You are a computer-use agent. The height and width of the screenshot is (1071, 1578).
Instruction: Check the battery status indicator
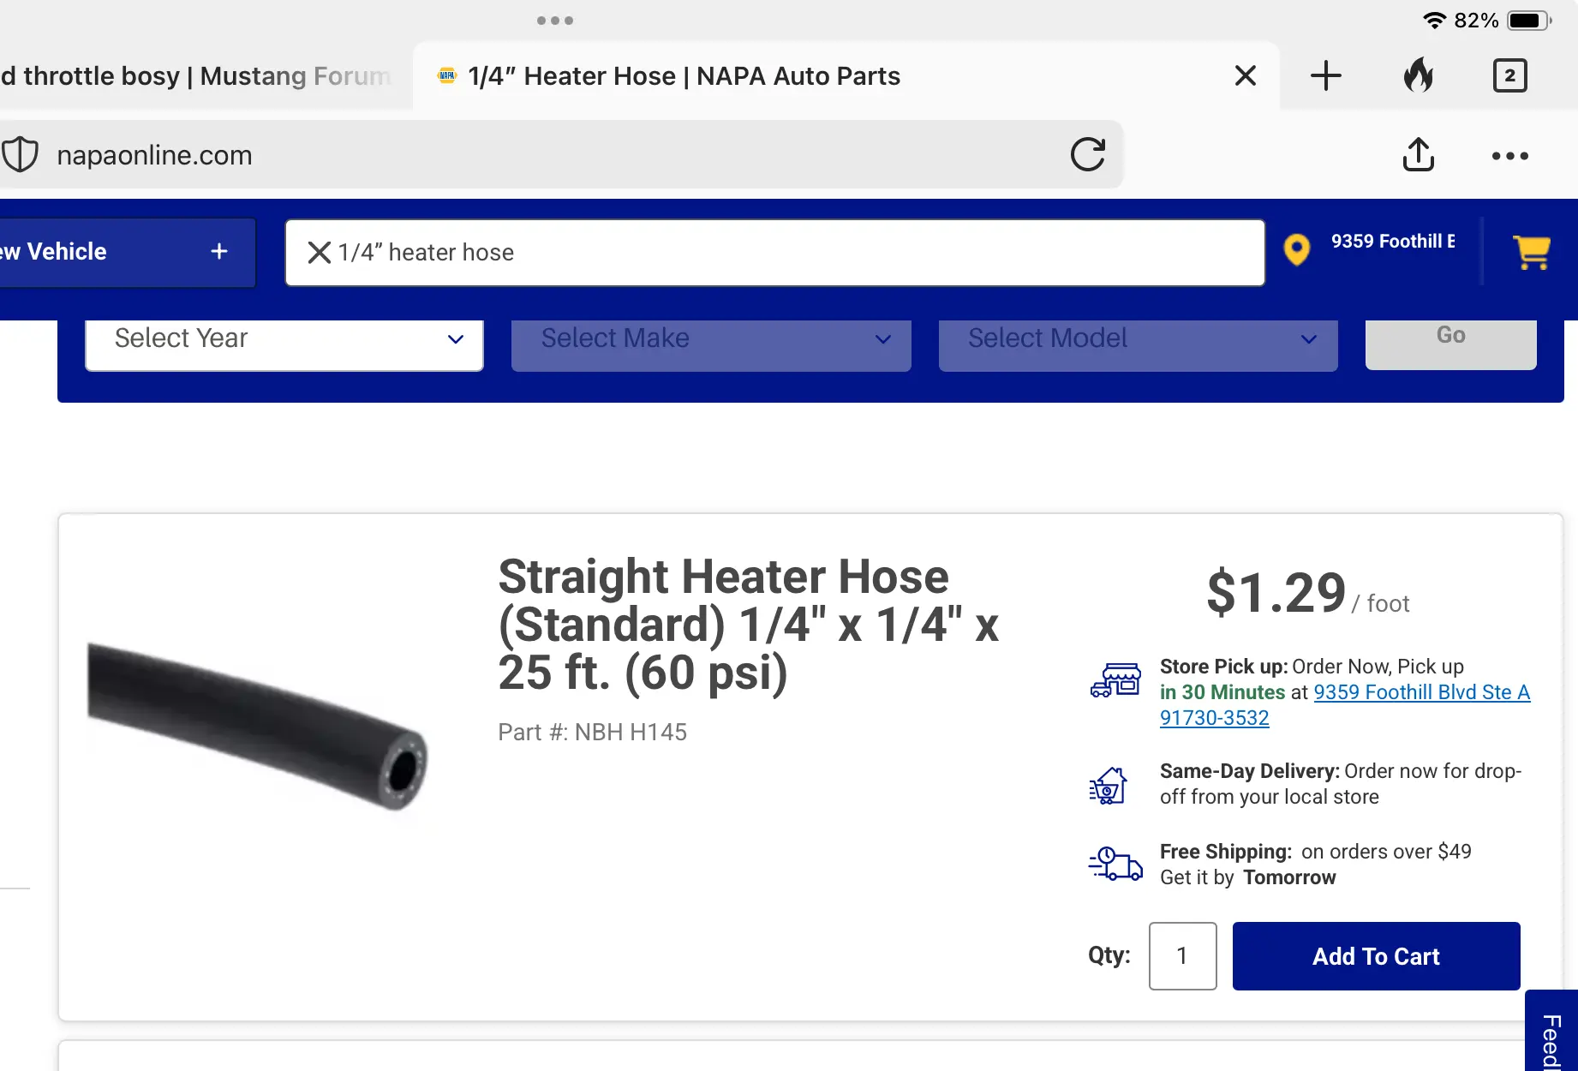(x=1529, y=21)
